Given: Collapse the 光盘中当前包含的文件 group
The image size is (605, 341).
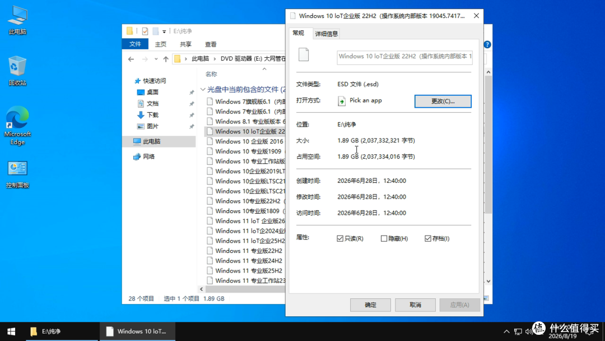Looking at the screenshot, I should click(x=203, y=90).
